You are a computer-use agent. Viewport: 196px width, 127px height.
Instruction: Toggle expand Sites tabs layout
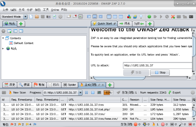[89, 17]
